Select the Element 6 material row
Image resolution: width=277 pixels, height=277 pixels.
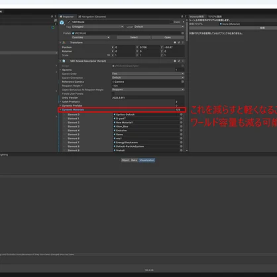(x=122, y=138)
